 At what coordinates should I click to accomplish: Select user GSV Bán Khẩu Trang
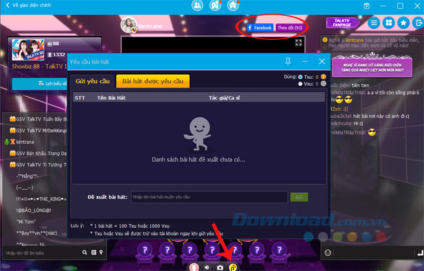pyautogui.click(x=38, y=153)
